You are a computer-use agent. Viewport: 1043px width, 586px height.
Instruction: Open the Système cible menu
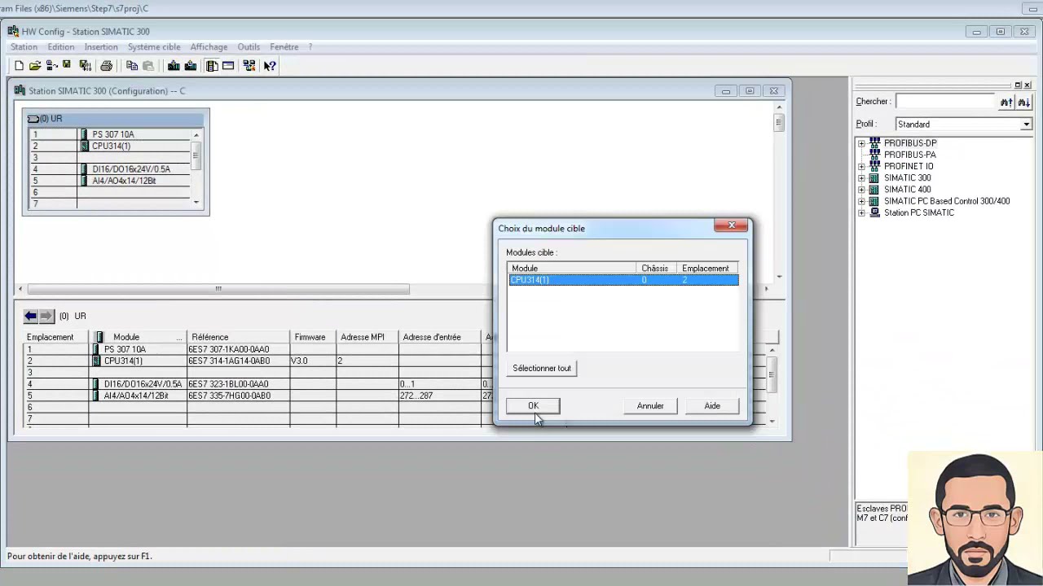(154, 47)
